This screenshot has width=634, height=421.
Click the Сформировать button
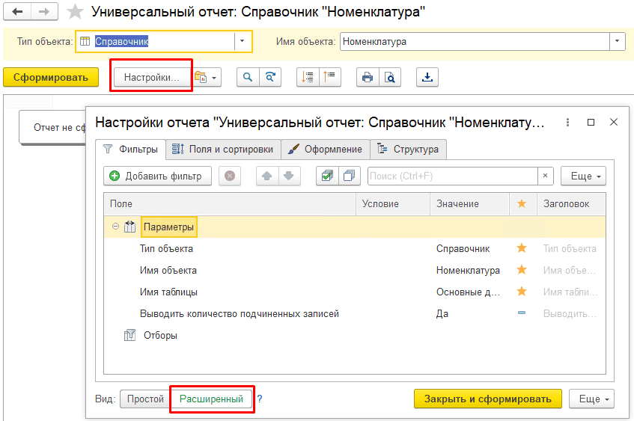pyautogui.click(x=51, y=77)
